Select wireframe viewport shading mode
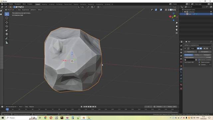The height and width of the screenshot is (120, 213). (x=169, y=10)
